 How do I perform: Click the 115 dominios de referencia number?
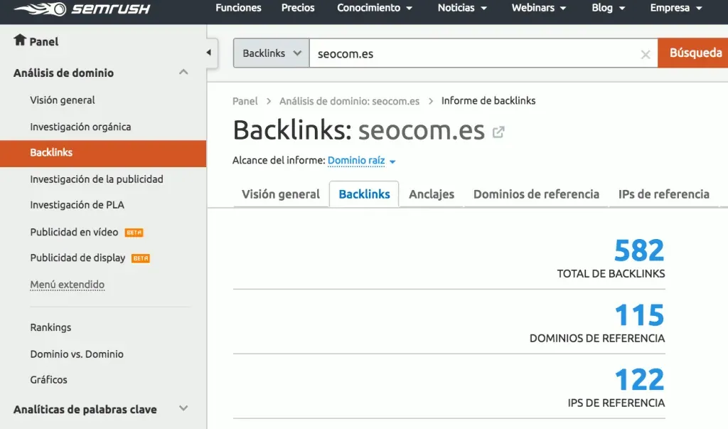[639, 315]
